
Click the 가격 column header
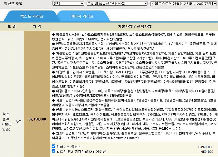point(37,26)
